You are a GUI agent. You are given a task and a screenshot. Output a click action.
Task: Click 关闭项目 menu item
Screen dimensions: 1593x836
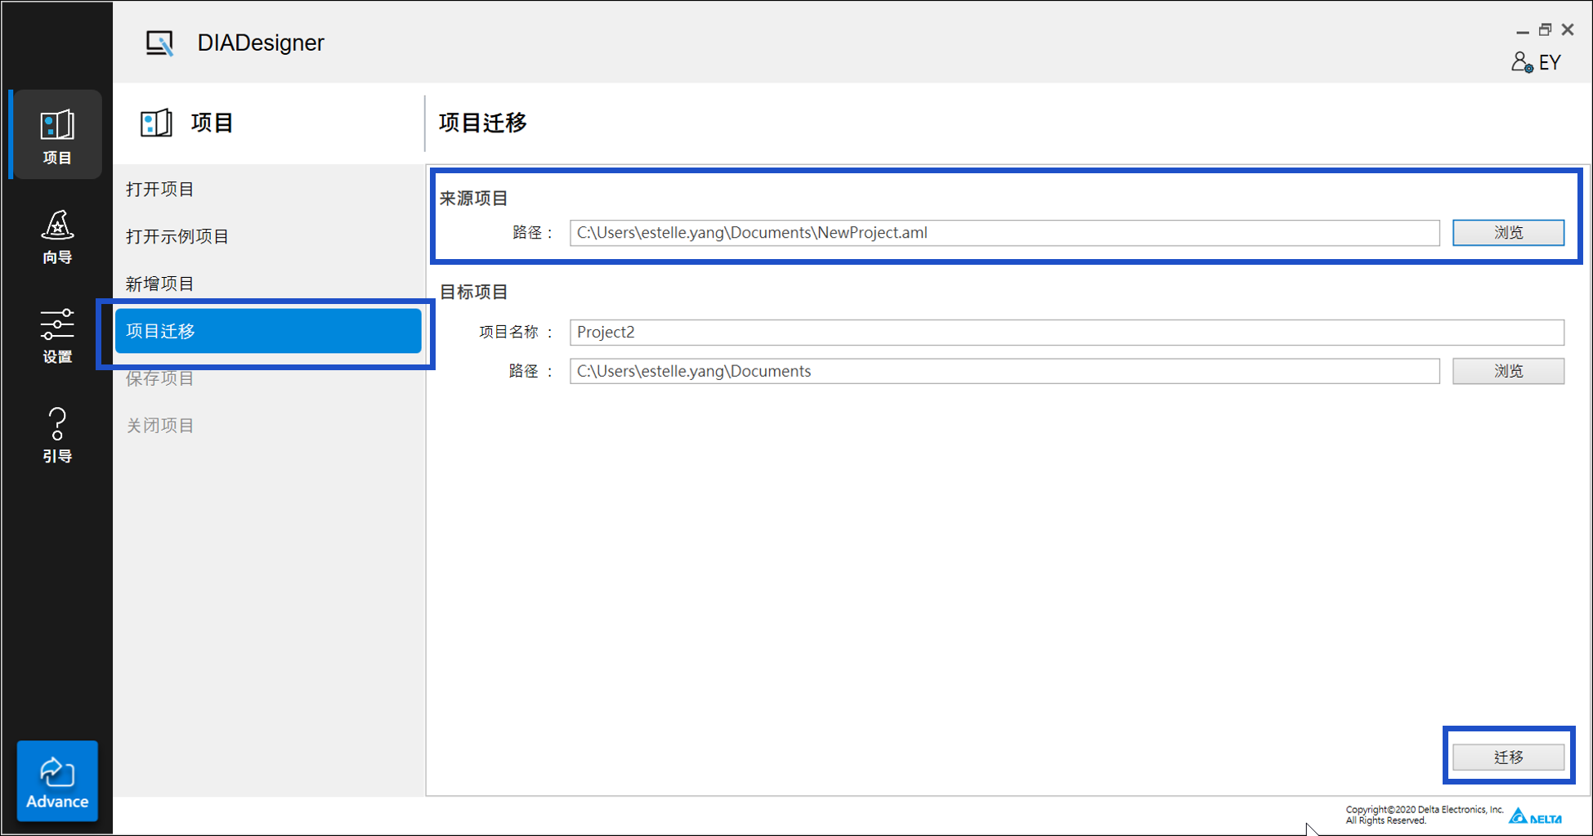tap(160, 426)
